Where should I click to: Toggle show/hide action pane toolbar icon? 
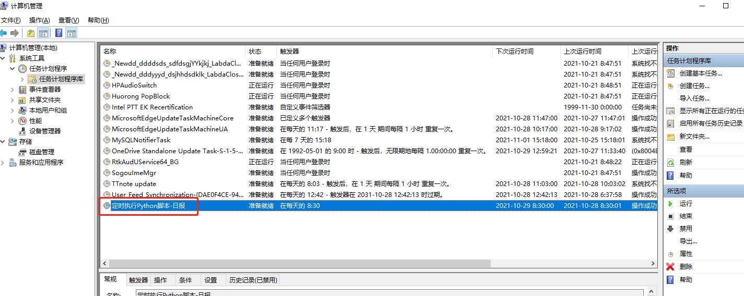[72, 33]
